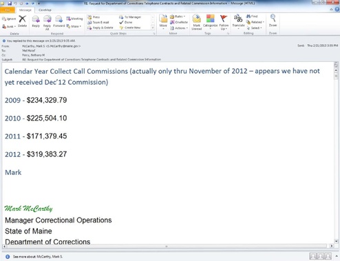This screenshot has height=261, width=340.
Task: Switch to the CaseMap tab
Action: click(45, 10)
